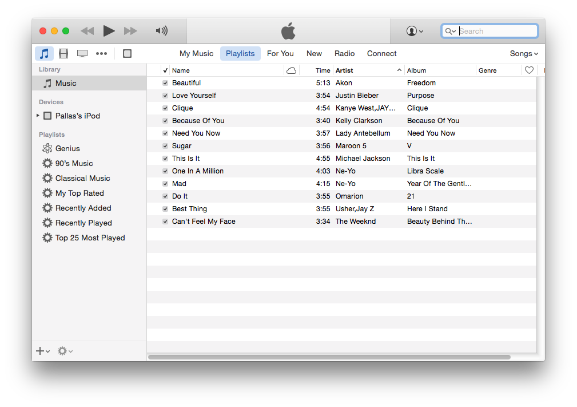Image resolution: width=577 pixels, height=407 pixels.
Task: Sort by the Name column header
Action: pos(226,70)
